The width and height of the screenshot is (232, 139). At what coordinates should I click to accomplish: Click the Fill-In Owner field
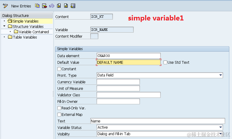coord(118,101)
